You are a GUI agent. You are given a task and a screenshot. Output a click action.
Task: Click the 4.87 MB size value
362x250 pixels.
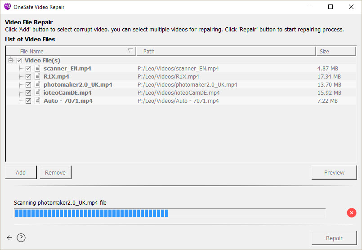[328, 68]
